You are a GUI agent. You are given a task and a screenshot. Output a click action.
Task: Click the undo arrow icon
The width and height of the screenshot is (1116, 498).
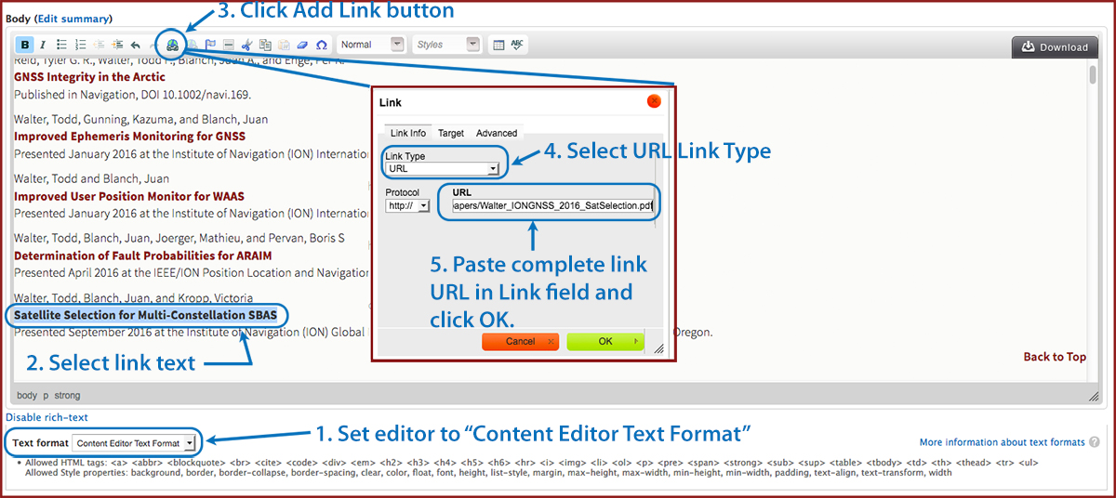[x=136, y=45]
